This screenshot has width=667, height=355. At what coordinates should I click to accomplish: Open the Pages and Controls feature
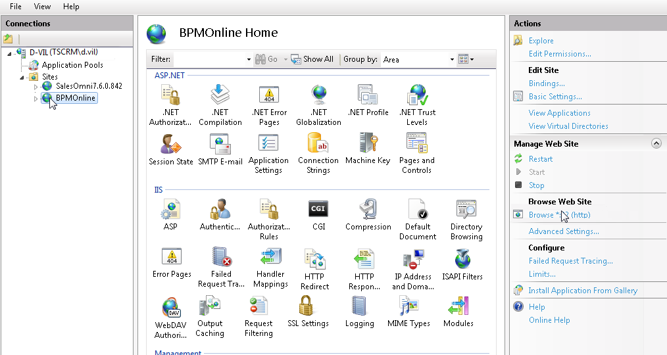pyautogui.click(x=417, y=153)
